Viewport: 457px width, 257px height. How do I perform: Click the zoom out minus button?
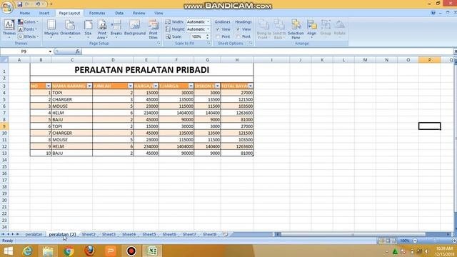click(x=415, y=241)
